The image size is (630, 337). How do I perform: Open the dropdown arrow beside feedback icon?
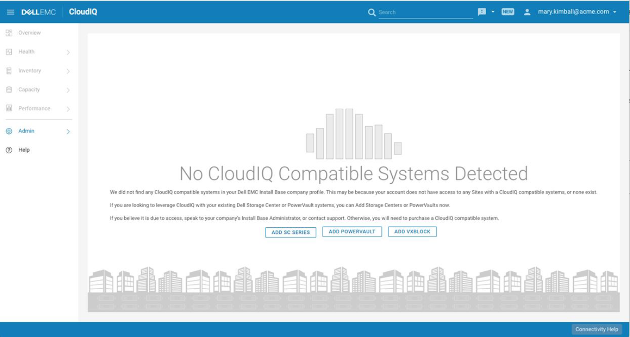click(x=493, y=12)
